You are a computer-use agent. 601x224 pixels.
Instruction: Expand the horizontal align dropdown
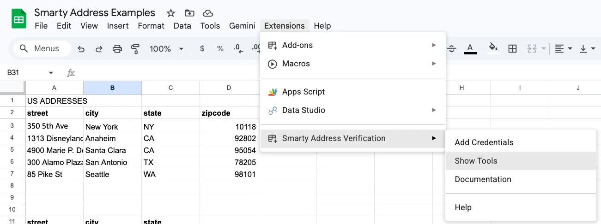(570, 49)
